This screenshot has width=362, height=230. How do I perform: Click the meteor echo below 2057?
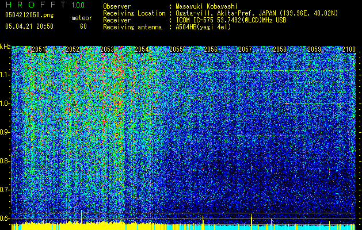[x=252, y=168]
